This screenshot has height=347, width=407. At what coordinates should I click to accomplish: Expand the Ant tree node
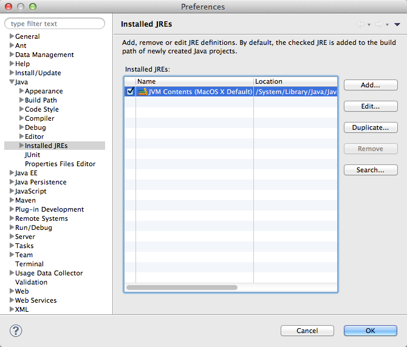pyautogui.click(x=12, y=45)
